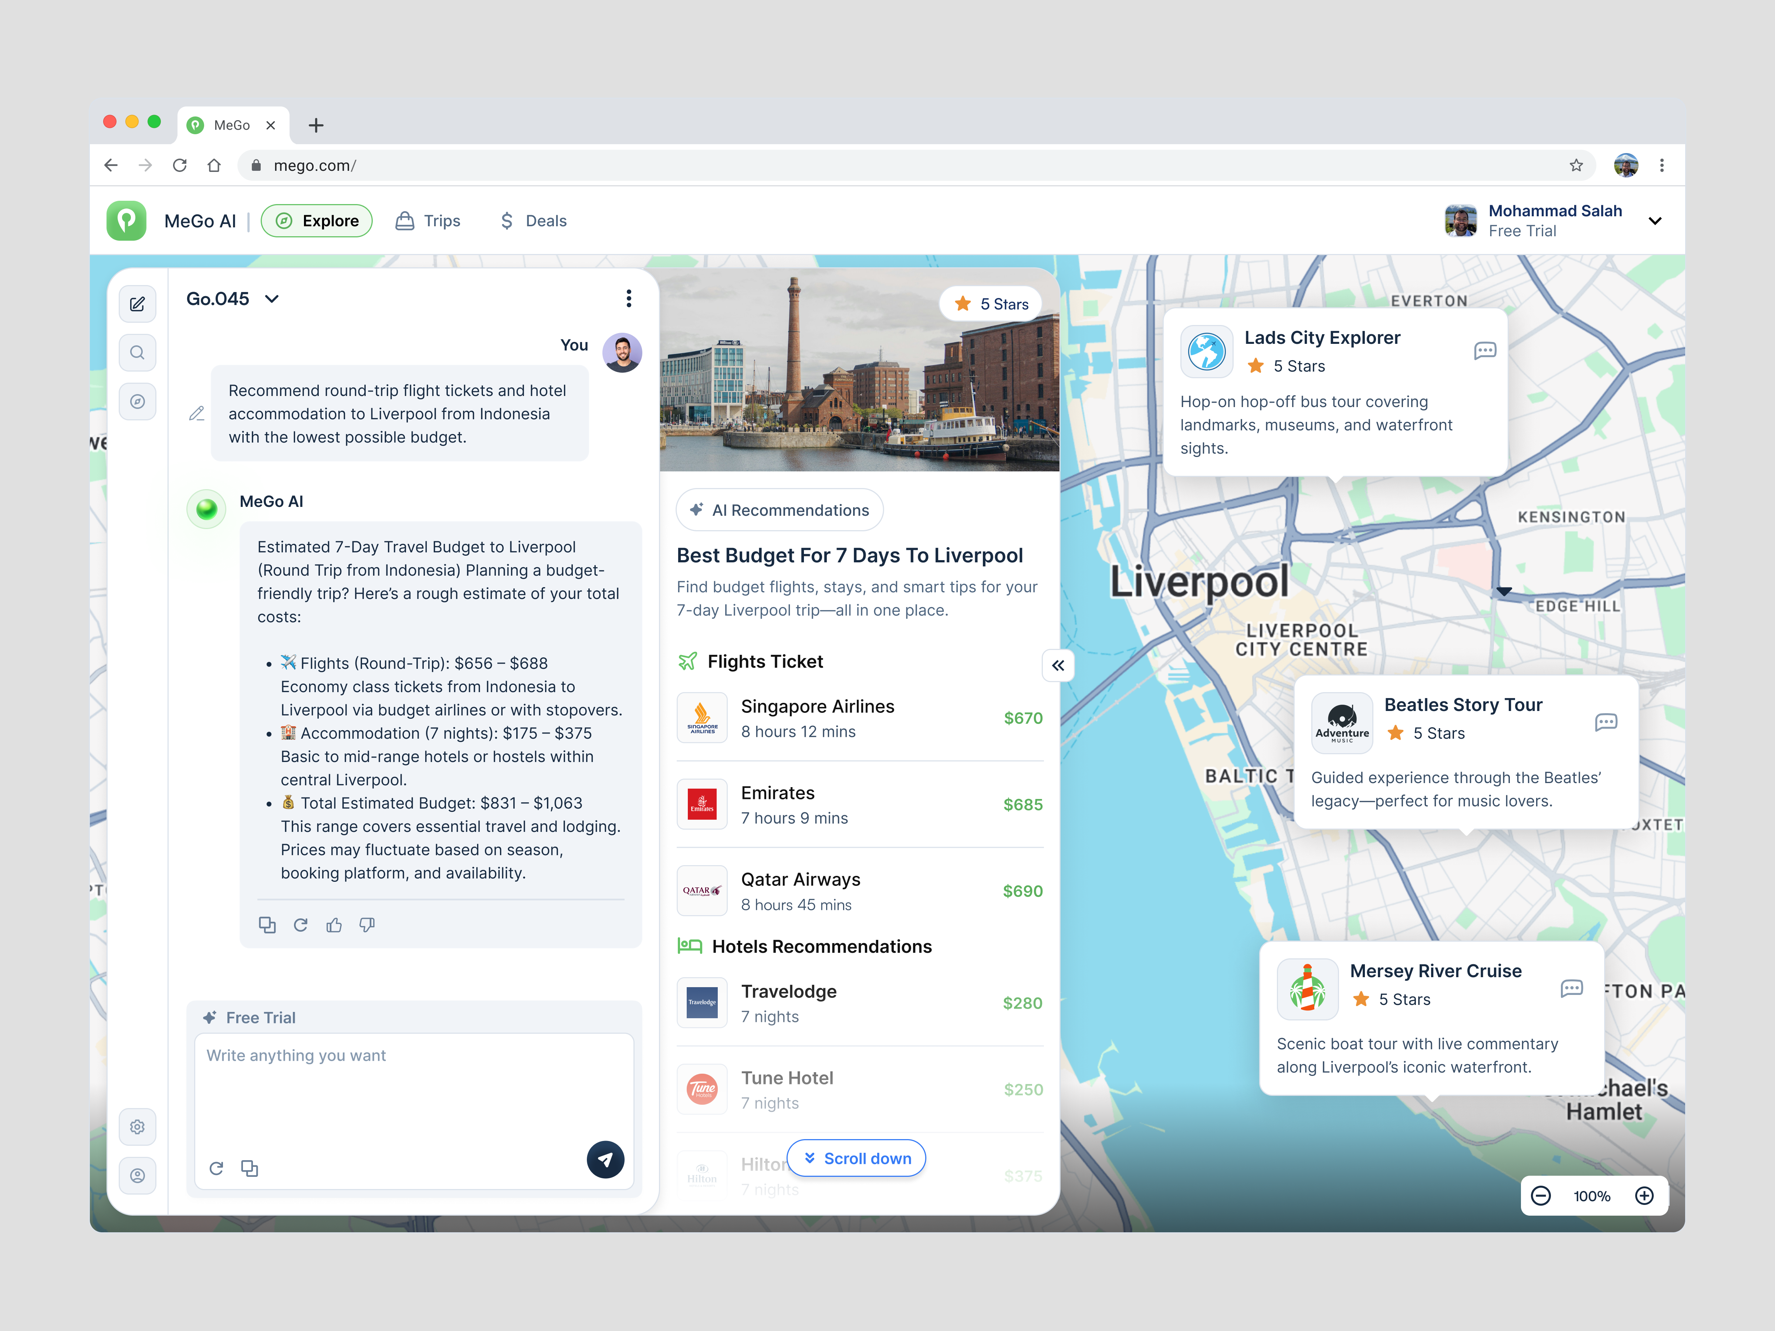Viewport: 1775px width, 1331px height.
Task: Open the settings gear in the sidebar
Action: coord(137,1127)
